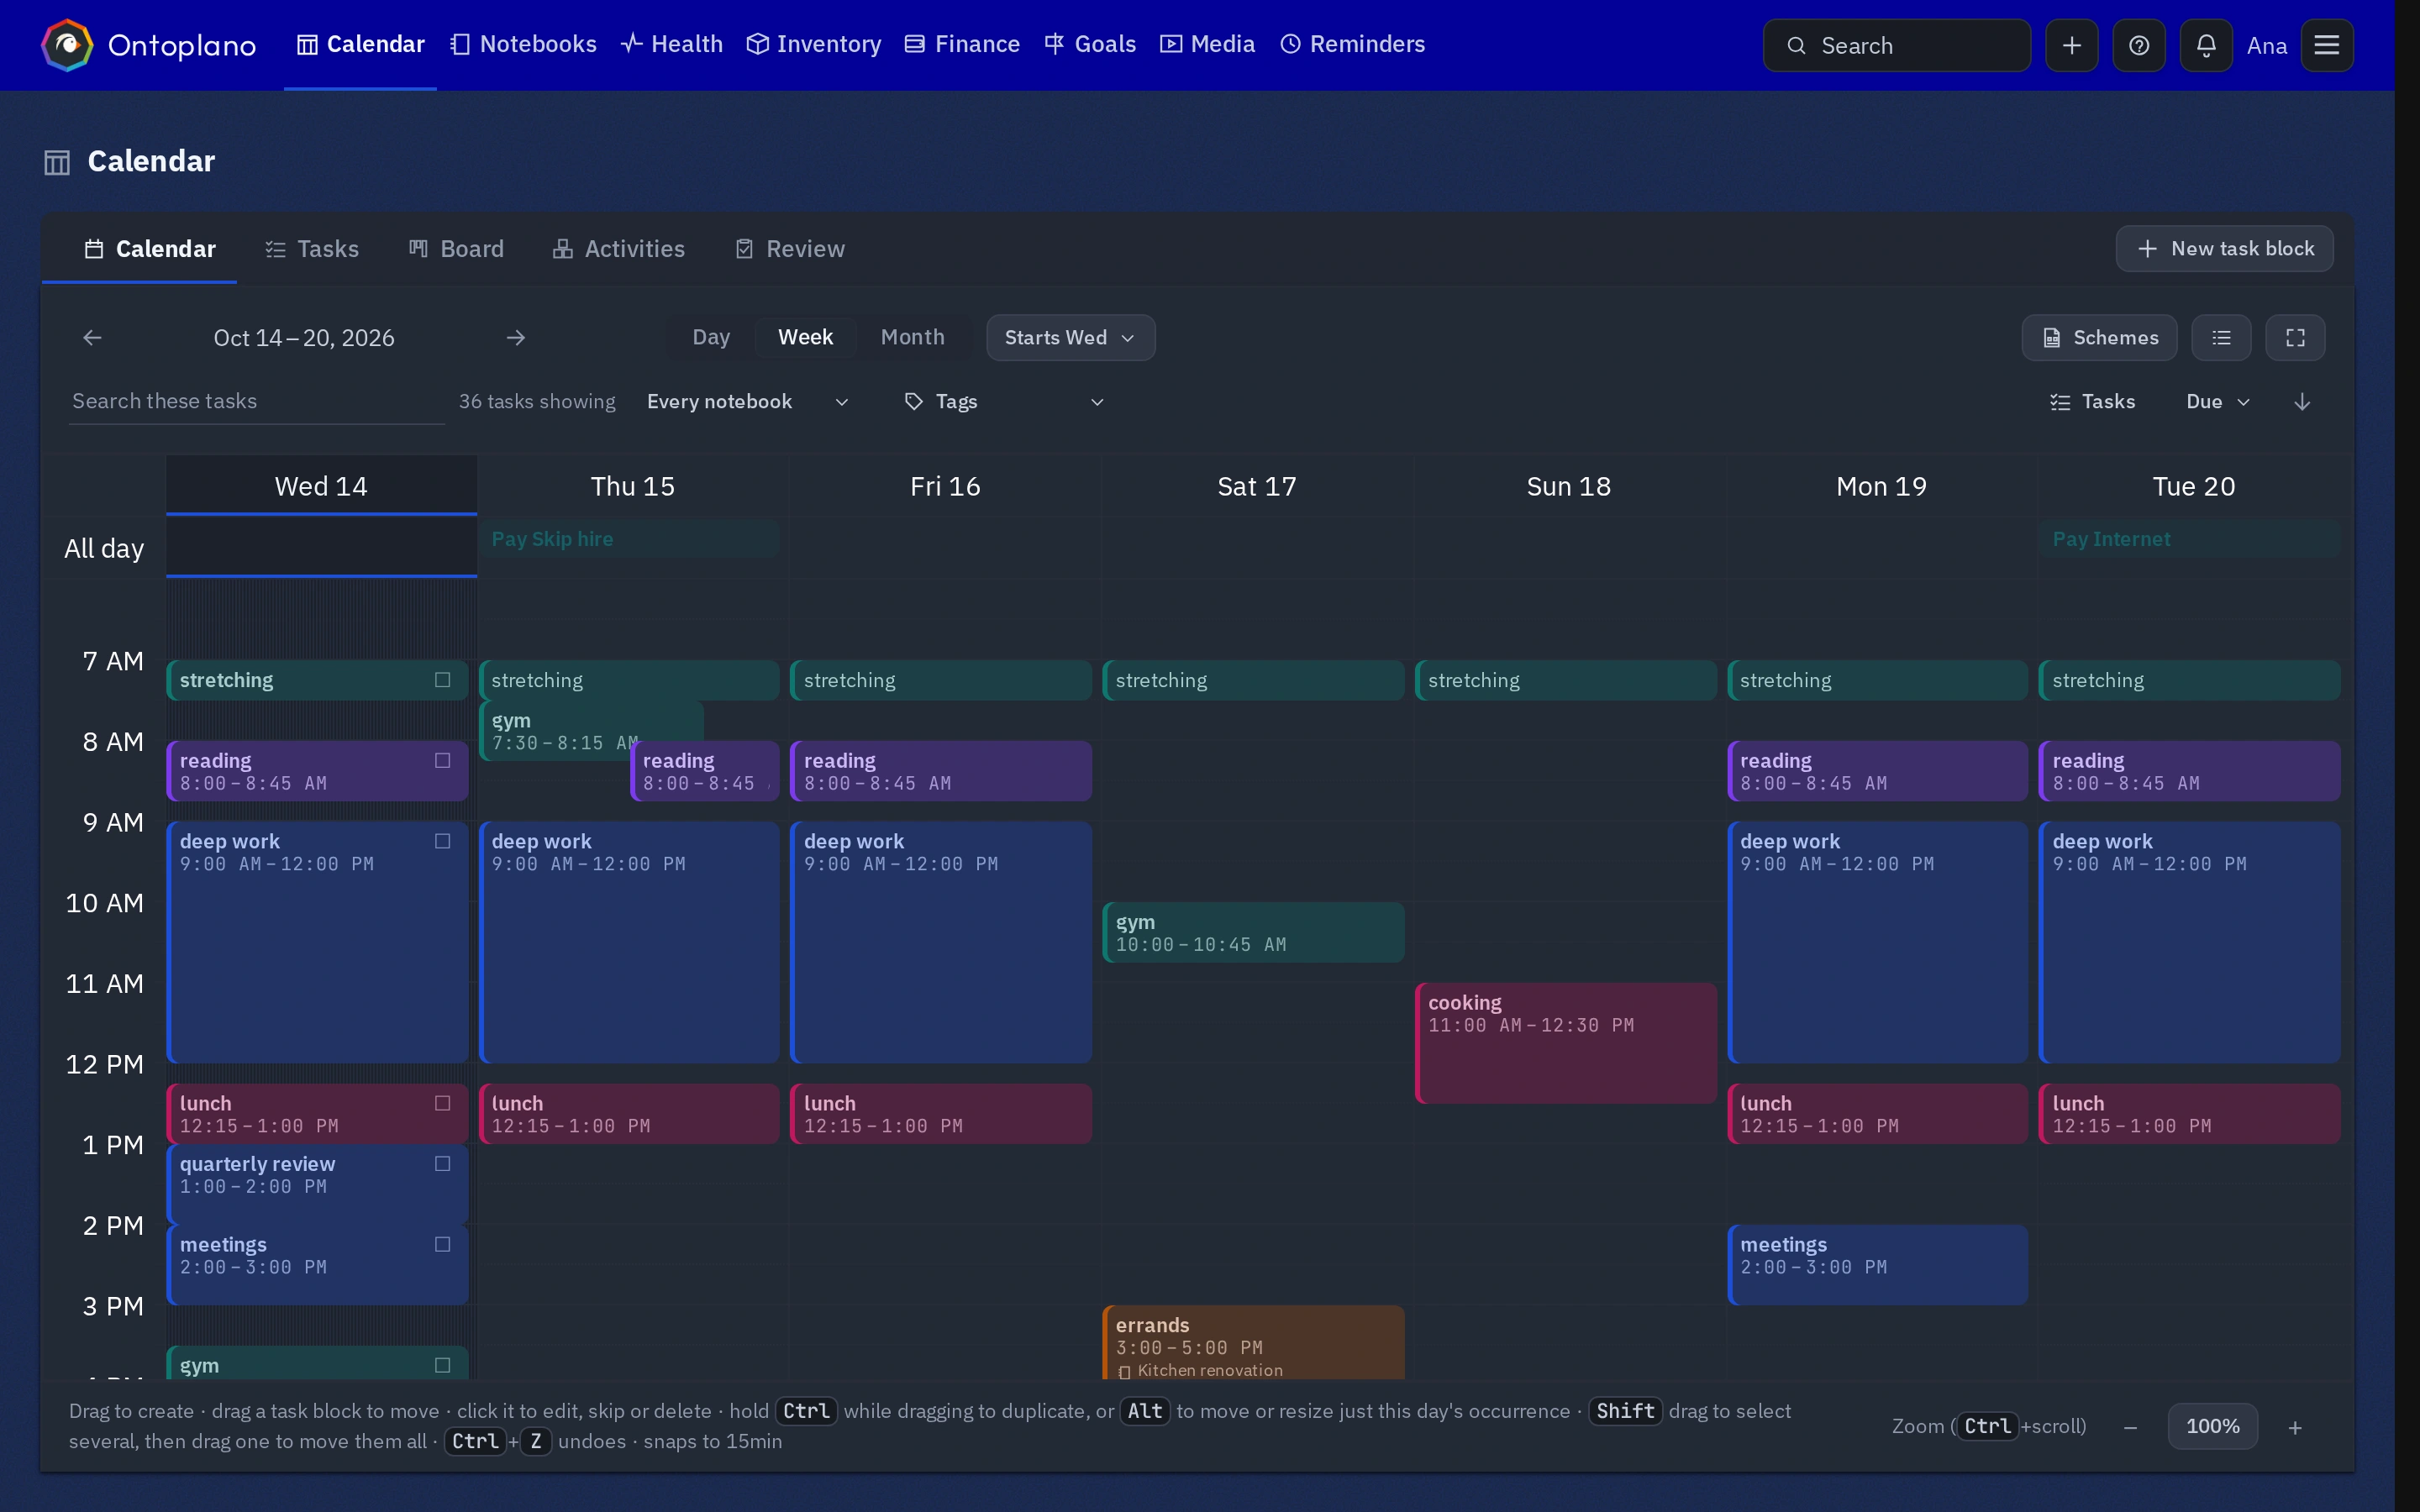Enter fullscreen calendar view icon
The width and height of the screenshot is (2420, 1512).
pos(2295,338)
